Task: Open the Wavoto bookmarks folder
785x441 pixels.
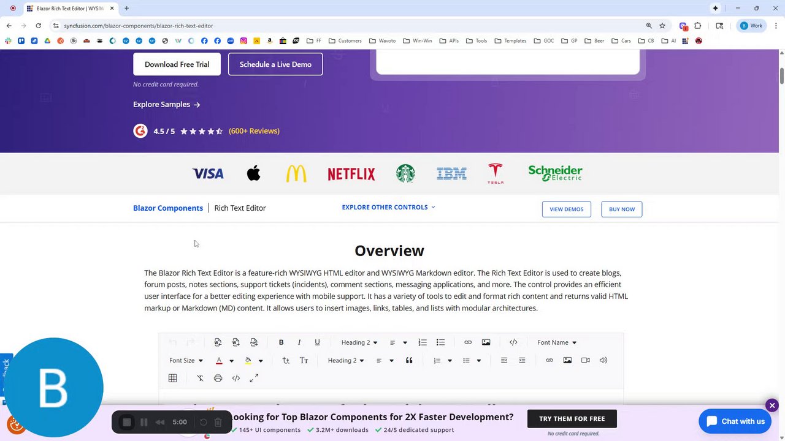Action: (382, 41)
